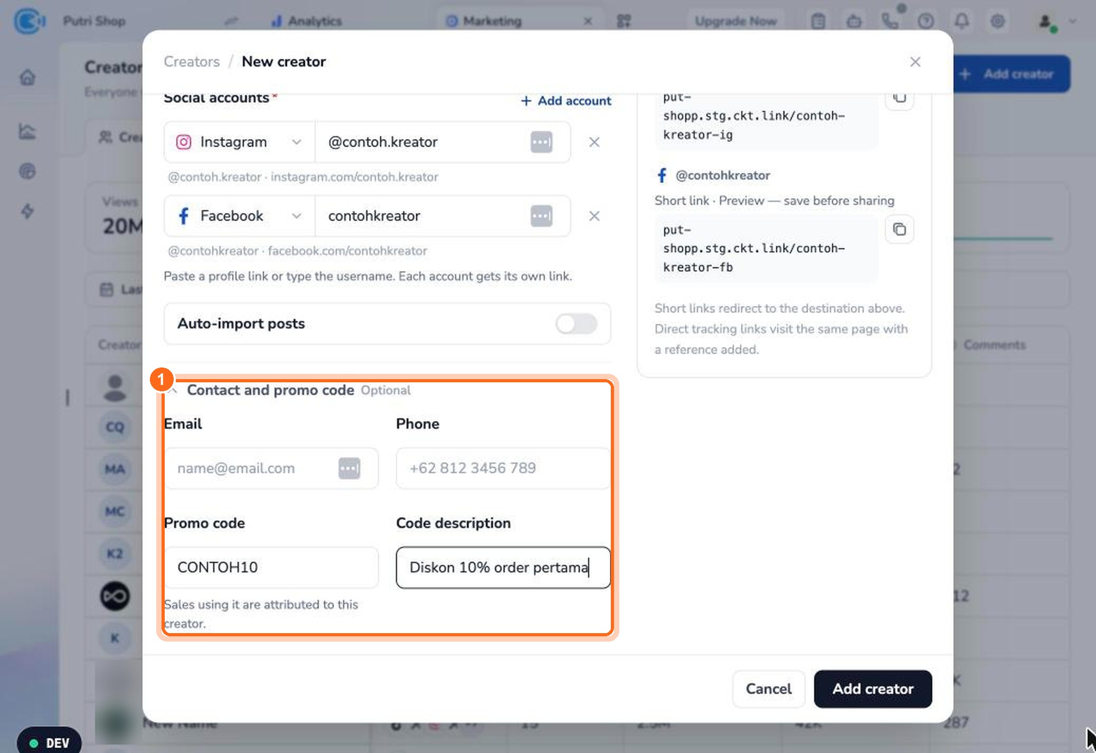Open the user profile menu in top bar

click(x=1054, y=21)
